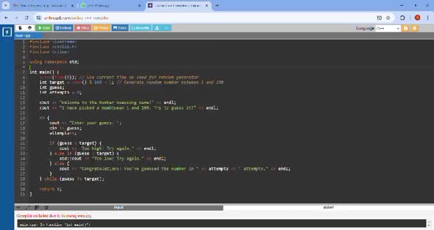Create a new file with the file icon

point(20,28)
